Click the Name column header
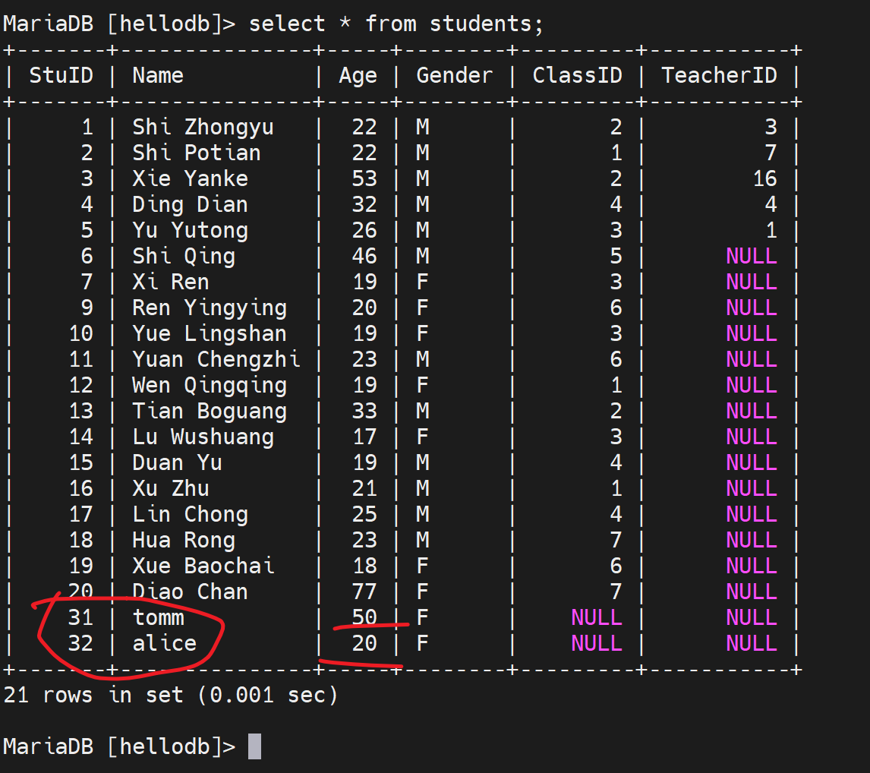 click(158, 75)
